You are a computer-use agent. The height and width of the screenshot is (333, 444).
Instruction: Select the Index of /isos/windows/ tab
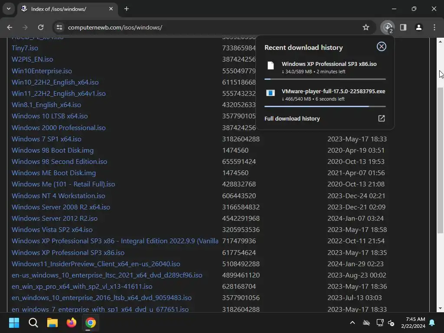click(67, 9)
